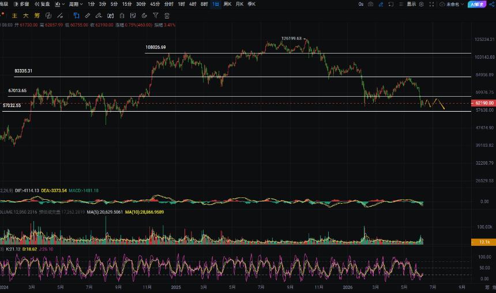Click the MA(5):20,629.5061 volume label
The height and width of the screenshot is (293, 496).
[x=105, y=212]
